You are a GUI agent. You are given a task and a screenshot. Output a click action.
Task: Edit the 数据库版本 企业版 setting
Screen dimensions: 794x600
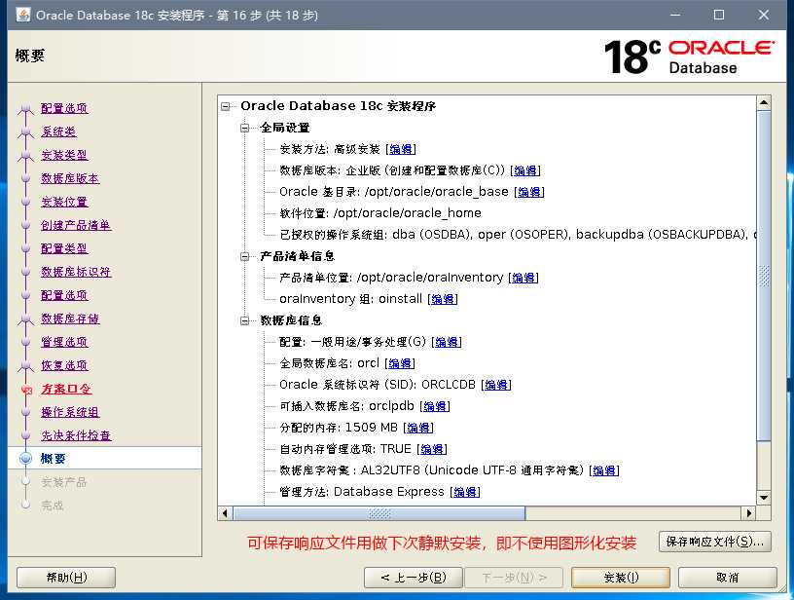(x=525, y=170)
